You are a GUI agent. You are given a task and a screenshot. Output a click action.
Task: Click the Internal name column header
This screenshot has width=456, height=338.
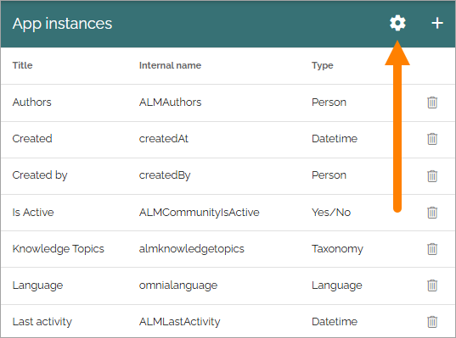[170, 65]
